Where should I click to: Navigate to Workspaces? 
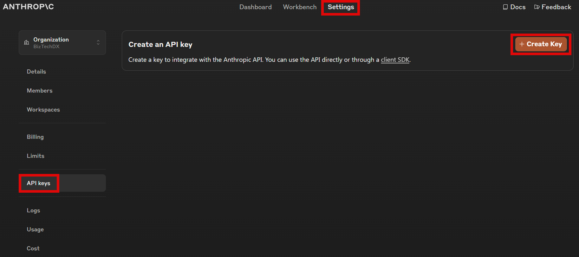click(43, 110)
